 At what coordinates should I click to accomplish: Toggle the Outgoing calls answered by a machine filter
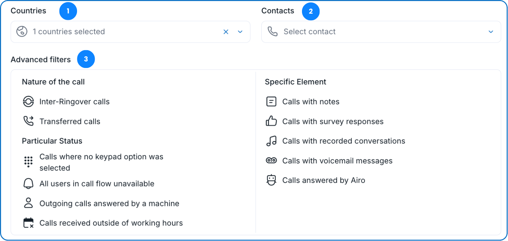pyautogui.click(x=109, y=204)
